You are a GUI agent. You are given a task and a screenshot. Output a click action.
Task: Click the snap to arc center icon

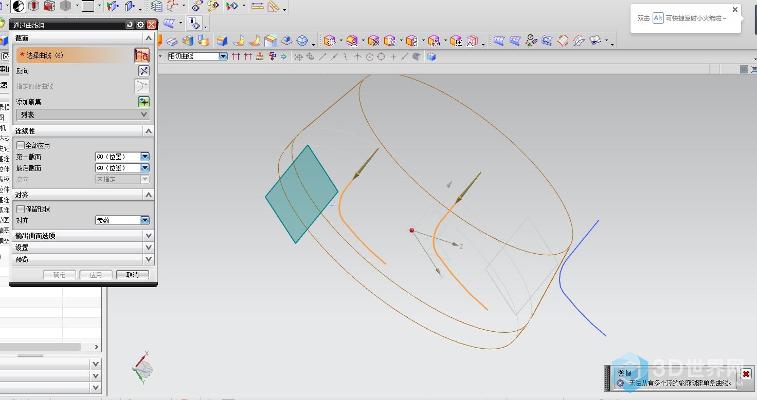pyautogui.click(x=369, y=56)
